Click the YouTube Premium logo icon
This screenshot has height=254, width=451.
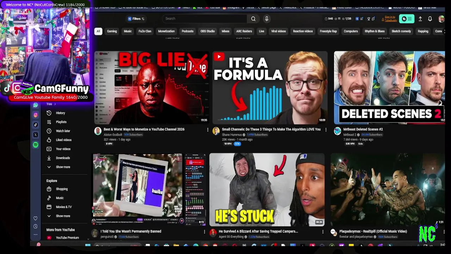(x=49, y=238)
